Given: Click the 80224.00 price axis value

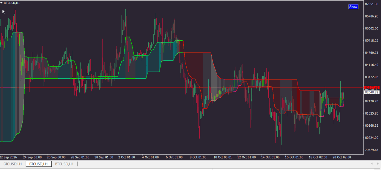Looking at the screenshot, I should (371, 138).
